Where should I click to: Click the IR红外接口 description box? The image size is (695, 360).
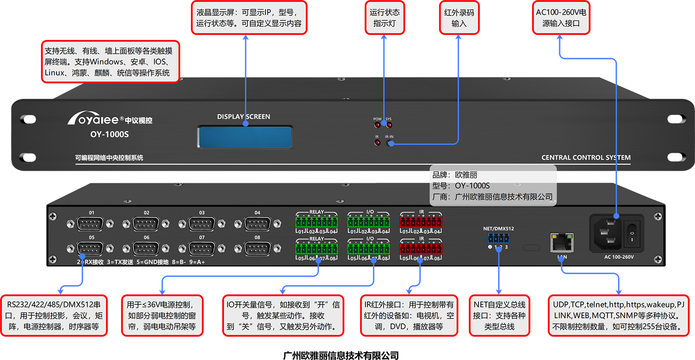pos(409,315)
